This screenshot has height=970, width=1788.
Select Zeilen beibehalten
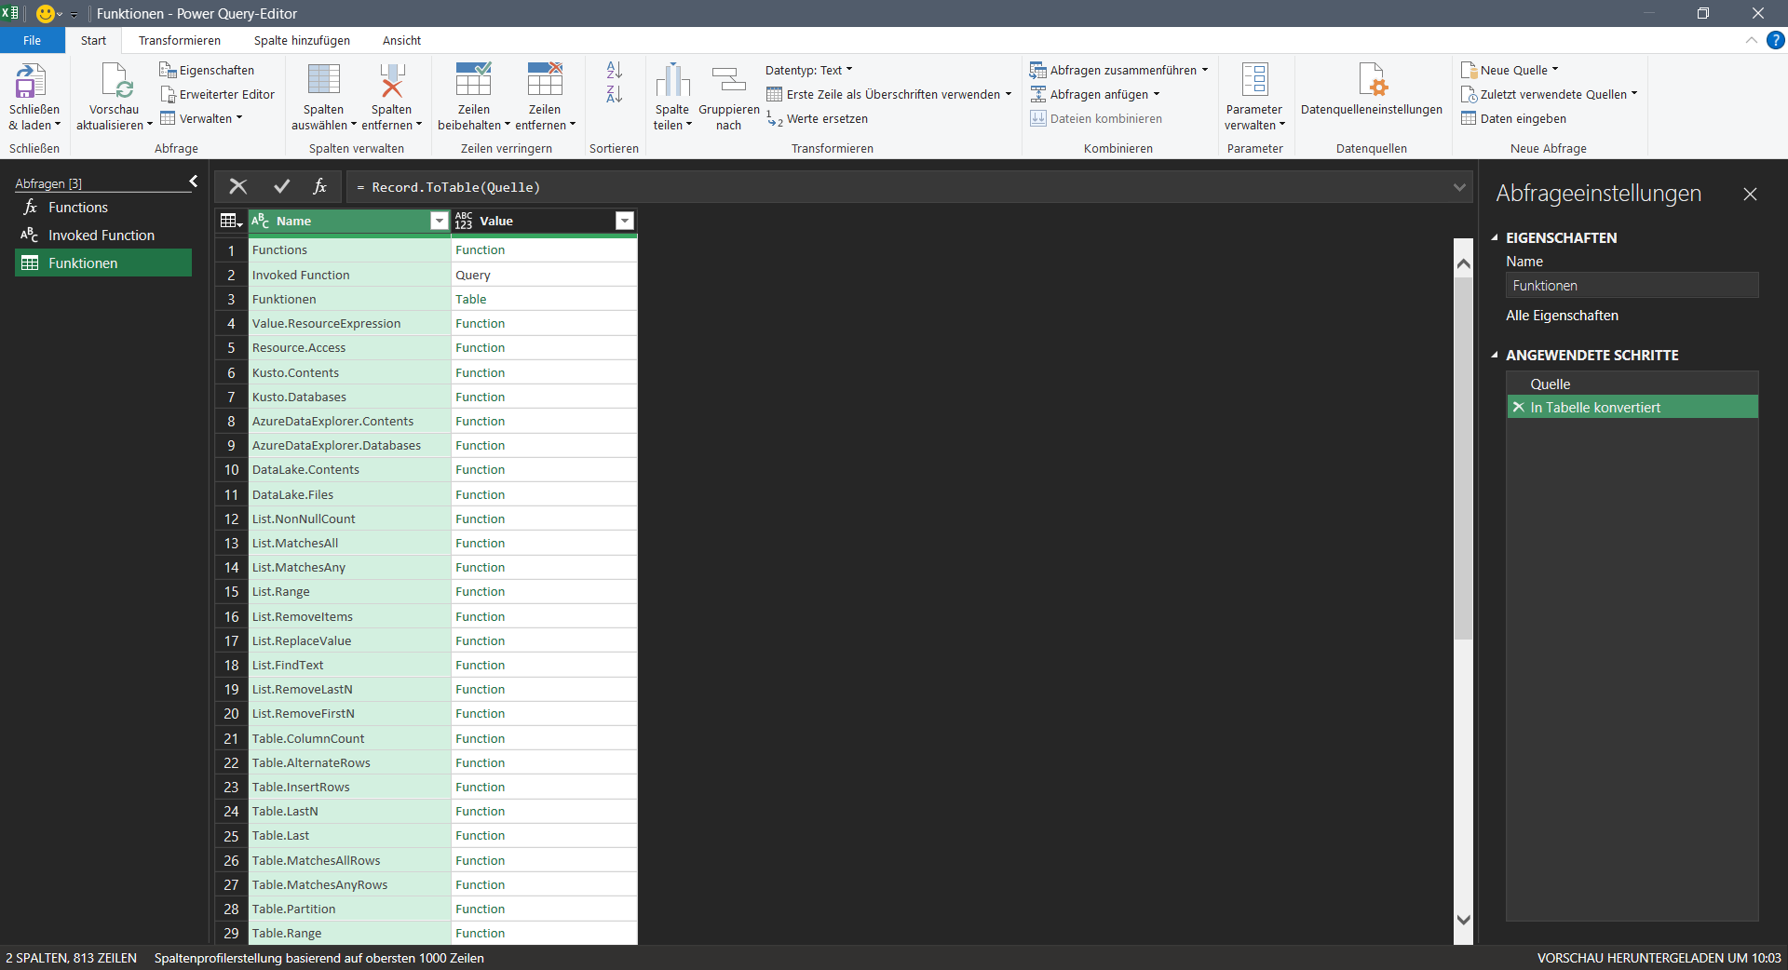click(x=473, y=94)
